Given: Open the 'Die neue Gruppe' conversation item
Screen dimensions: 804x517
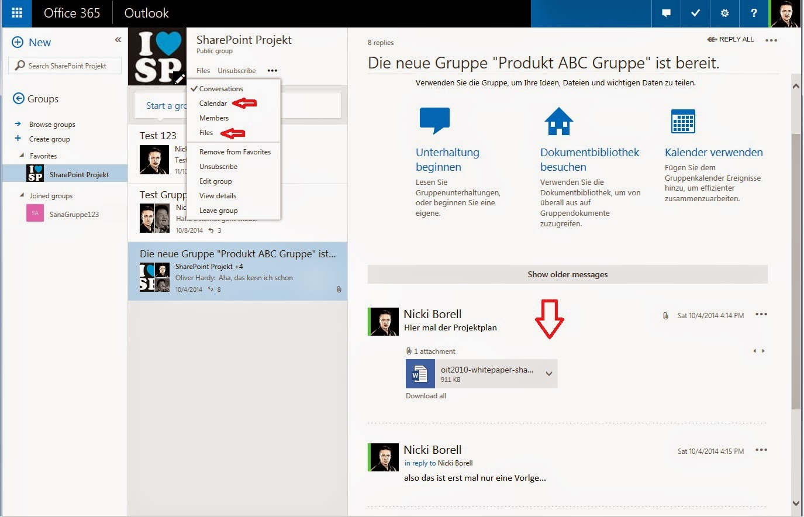Looking at the screenshot, I should (x=237, y=271).
